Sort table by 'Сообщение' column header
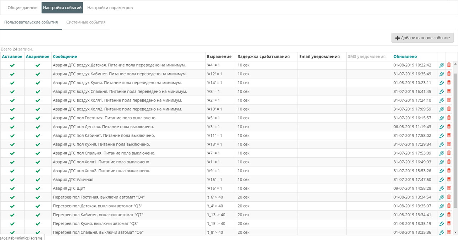Image resolution: width=459 pixels, height=240 pixels. point(65,56)
